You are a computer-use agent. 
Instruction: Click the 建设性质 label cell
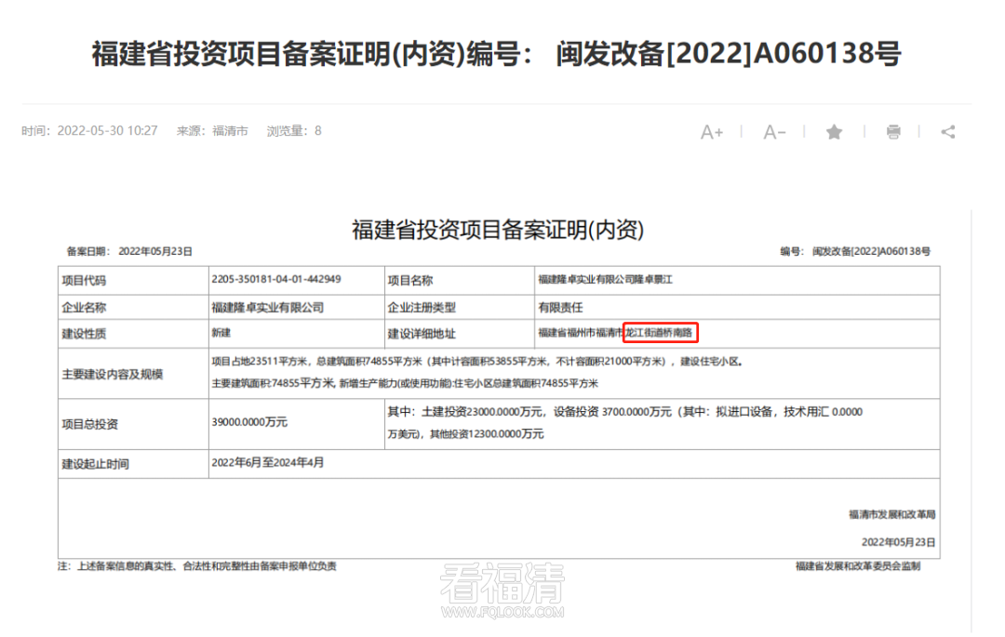pyautogui.click(x=133, y=334)
